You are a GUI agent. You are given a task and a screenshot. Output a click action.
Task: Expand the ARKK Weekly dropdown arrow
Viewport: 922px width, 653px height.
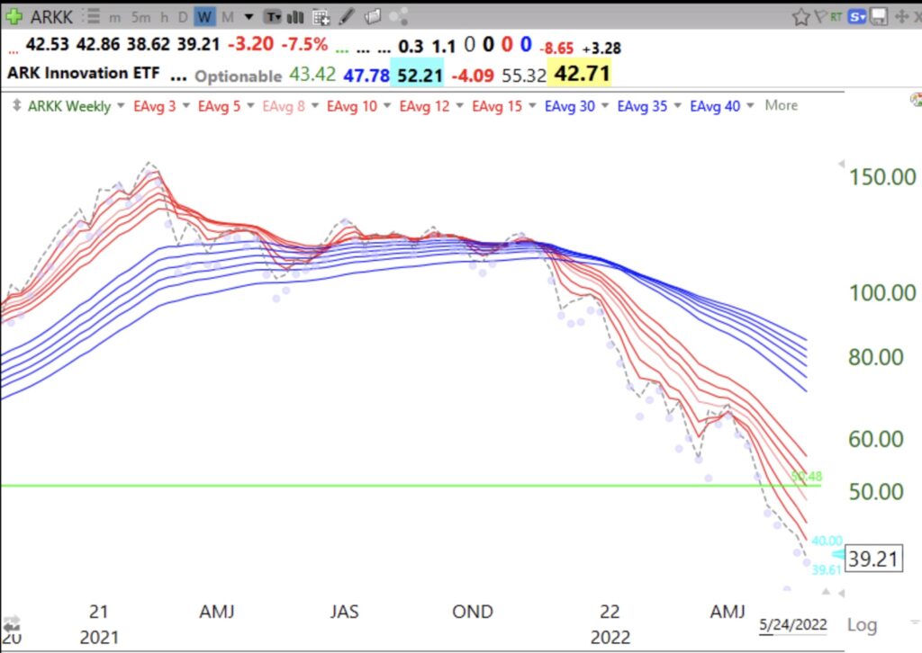coord(122,106)
